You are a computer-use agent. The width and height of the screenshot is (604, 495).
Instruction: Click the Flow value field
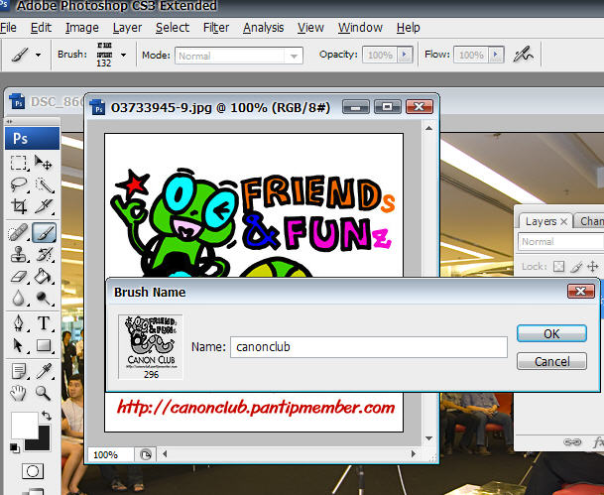tap(471, 55)
